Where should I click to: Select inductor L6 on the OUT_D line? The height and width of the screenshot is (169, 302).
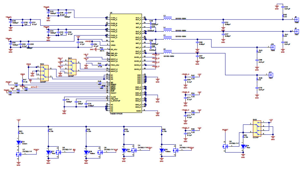click(167, 53)
